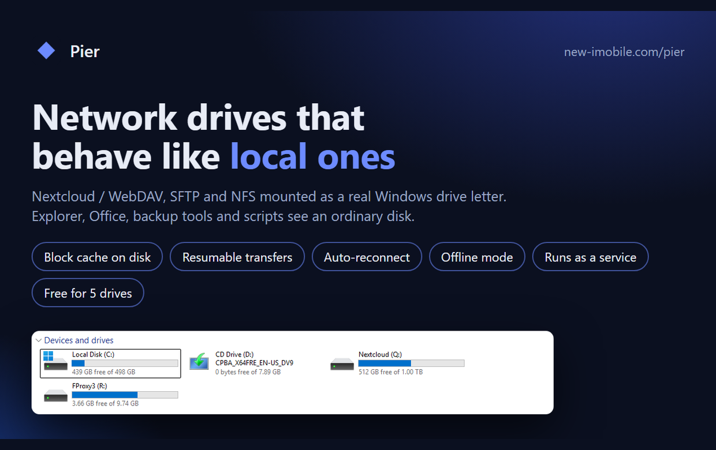Click the Block cache on disk pill
This screenshot has height=450, width=716.
(x=97, y=257)
